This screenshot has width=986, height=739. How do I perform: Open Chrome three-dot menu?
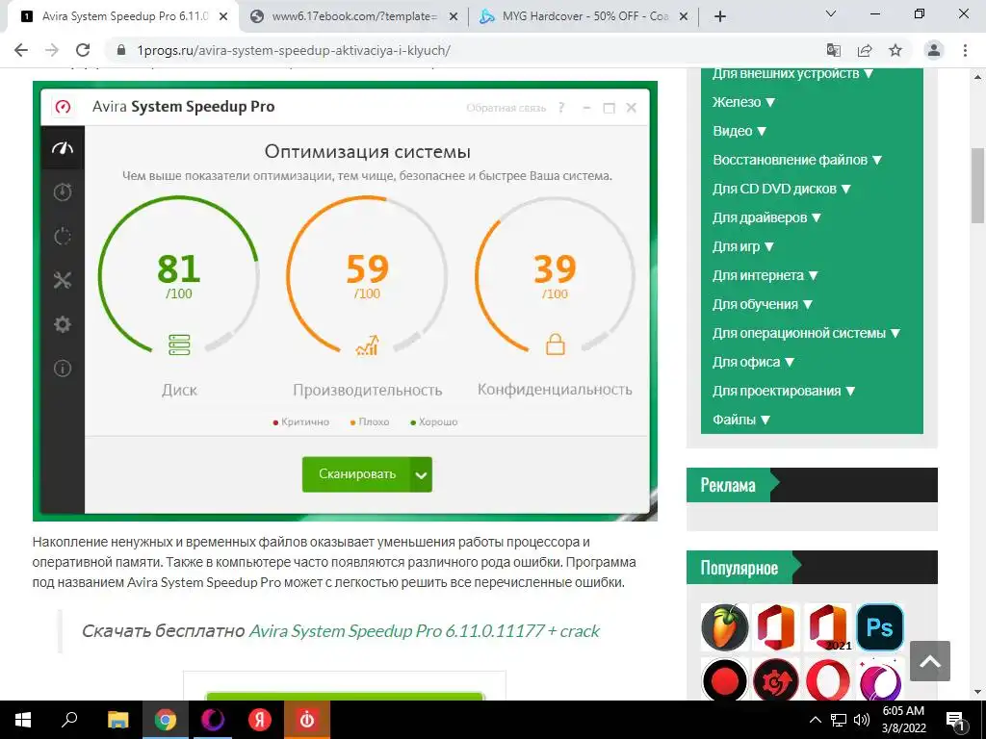965,50
